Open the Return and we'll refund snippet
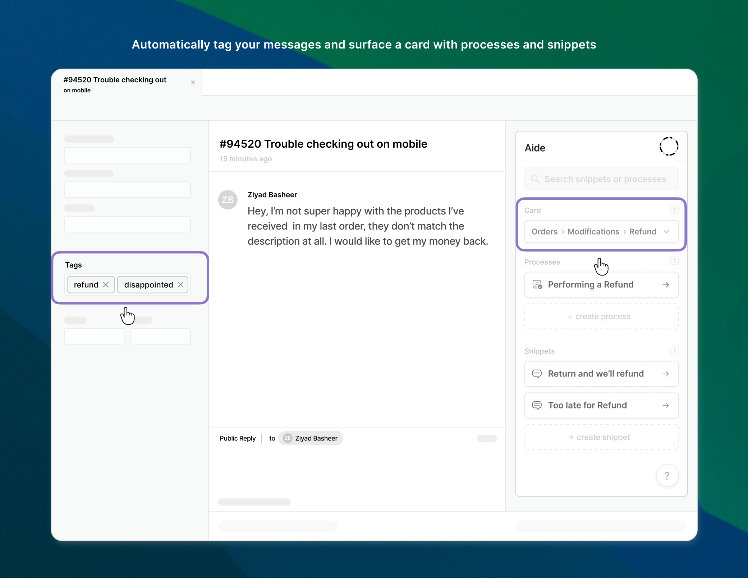This screenshot has height=578, width=748. (595, 374)
